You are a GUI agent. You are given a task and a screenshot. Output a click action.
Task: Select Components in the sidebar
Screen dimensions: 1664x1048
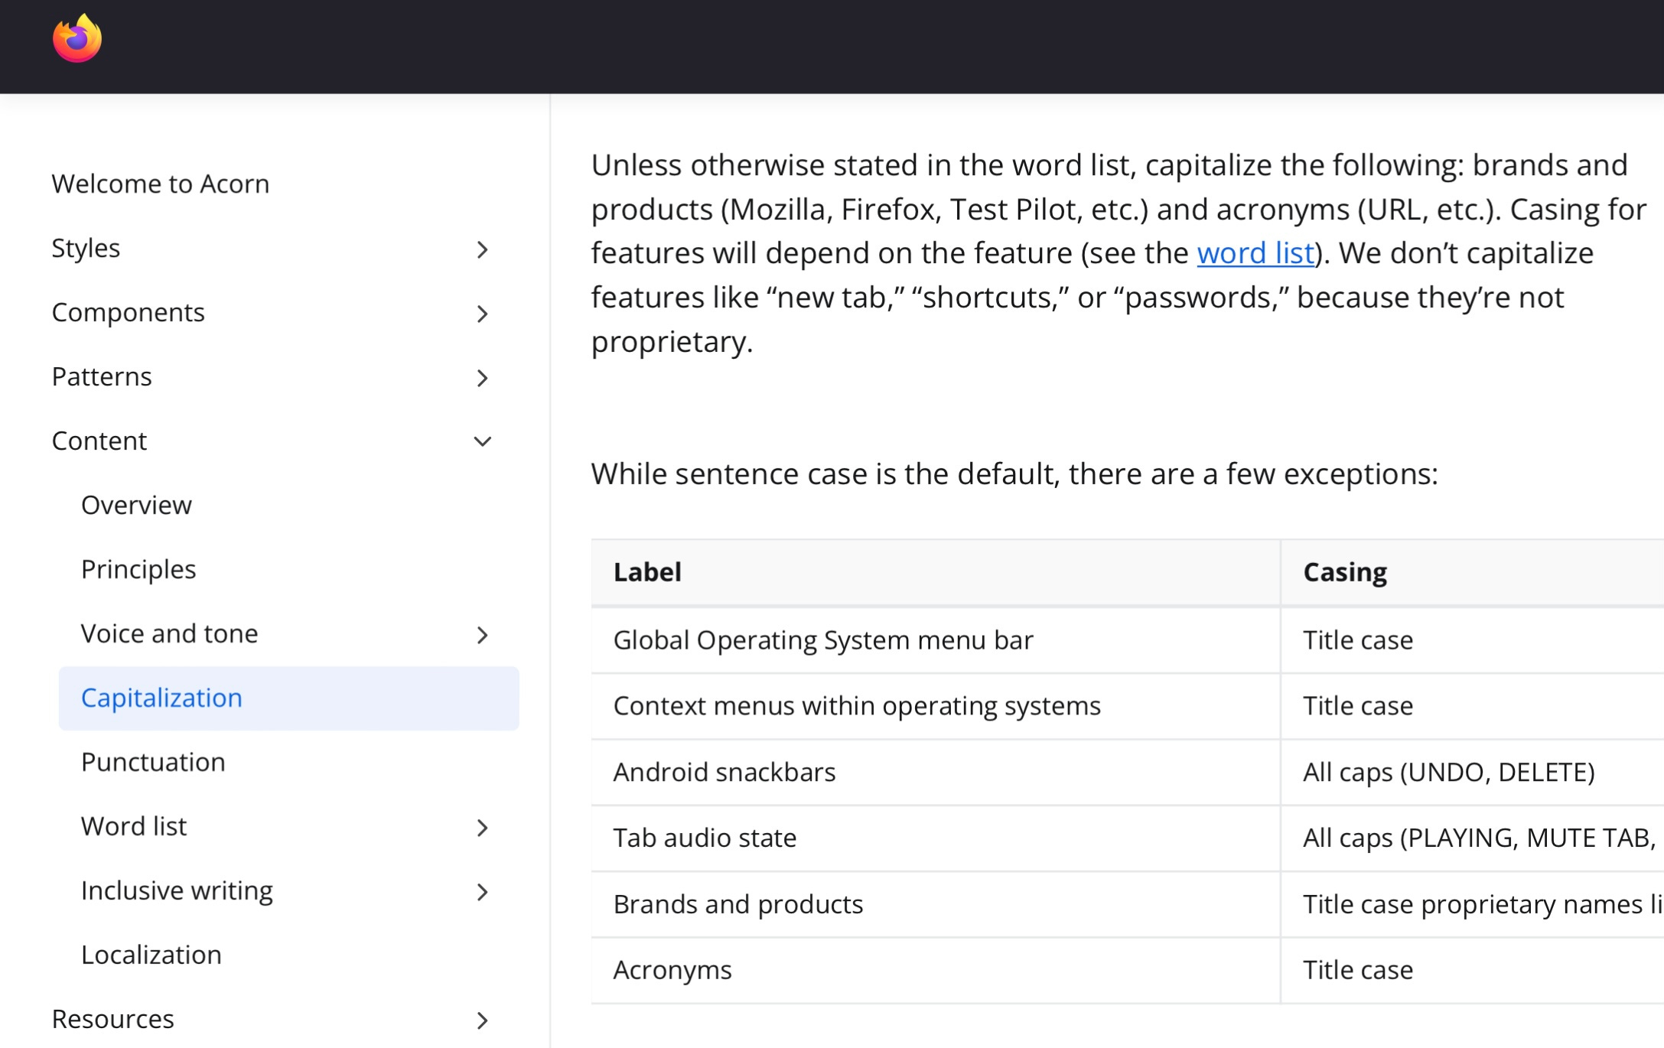click(128, 313)
